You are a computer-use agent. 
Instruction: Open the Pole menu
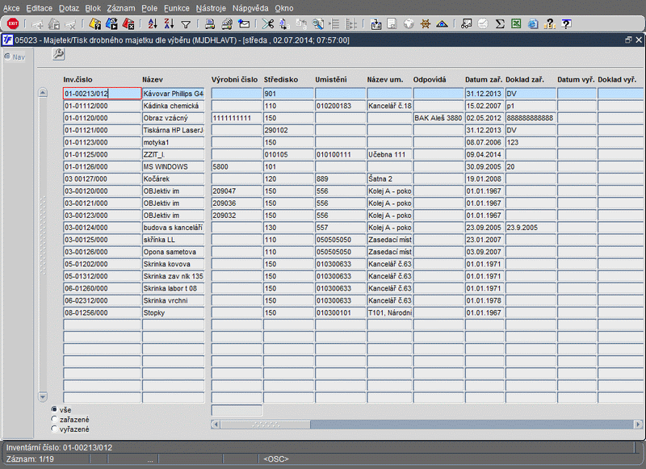point(149,8)
